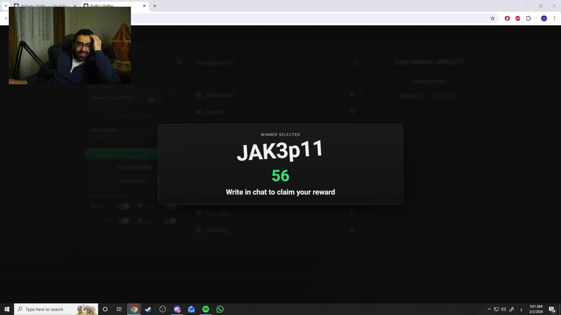Viewport: 561px width, 315px height.
Task: Open the Chrome profile avatar 'A'
Action: point(544,18)
